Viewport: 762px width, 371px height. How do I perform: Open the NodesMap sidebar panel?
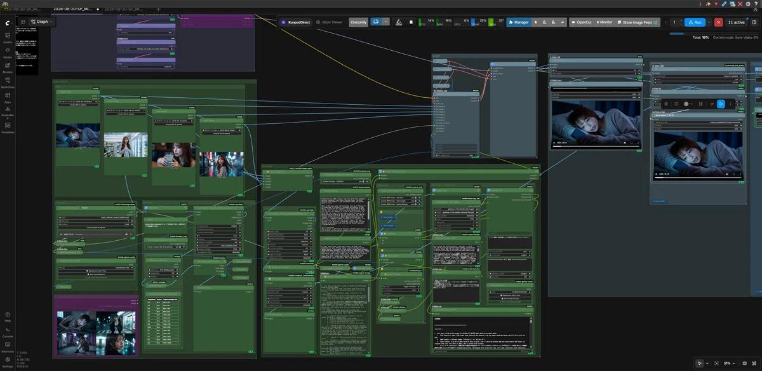click(8, 113)
